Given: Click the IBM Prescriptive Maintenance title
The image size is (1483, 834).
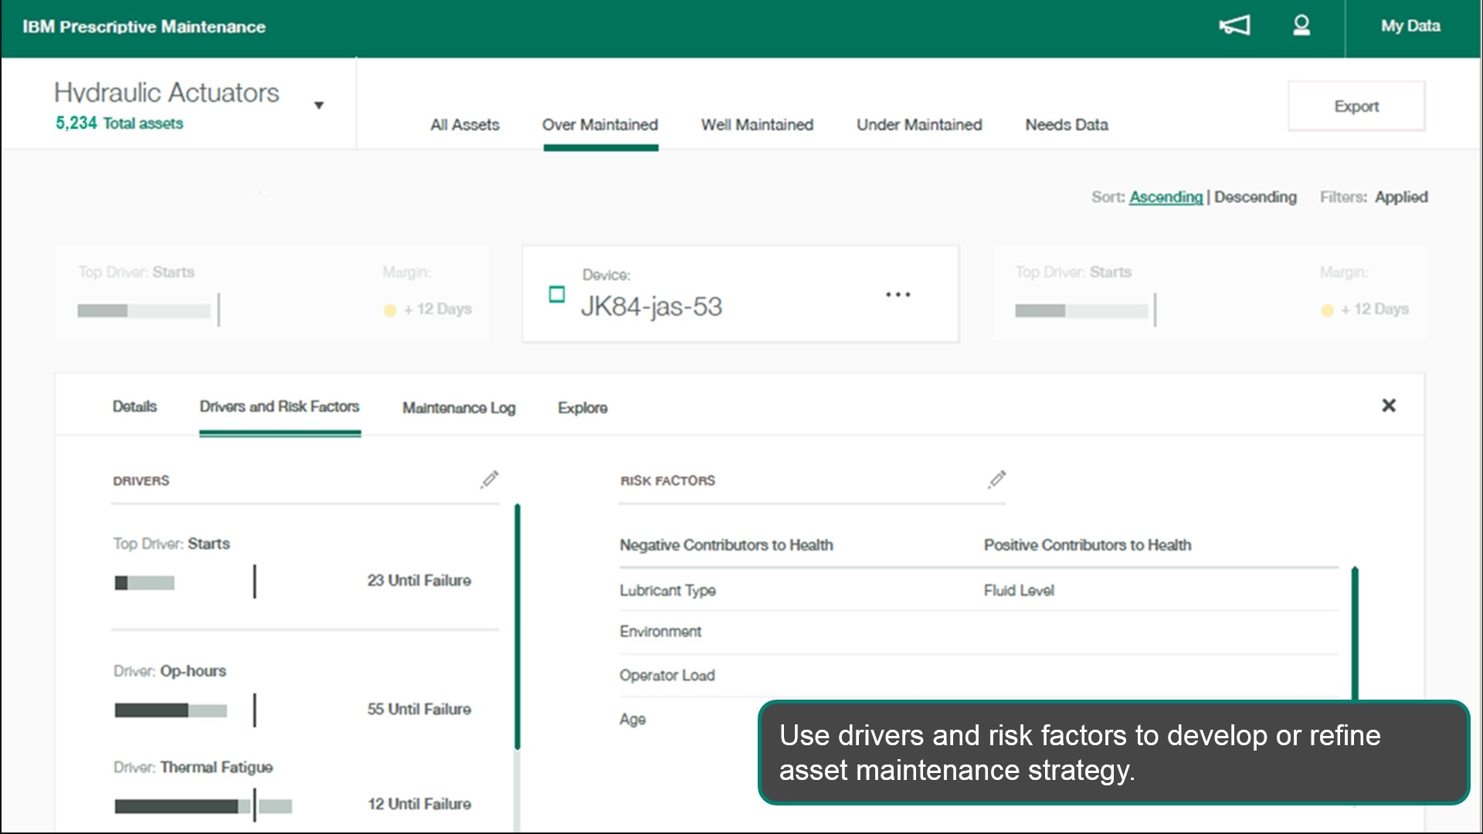Looking at the screenshot, I should 144,27.
